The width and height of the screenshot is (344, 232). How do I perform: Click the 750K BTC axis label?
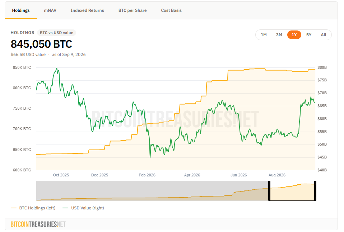(22, 108)
